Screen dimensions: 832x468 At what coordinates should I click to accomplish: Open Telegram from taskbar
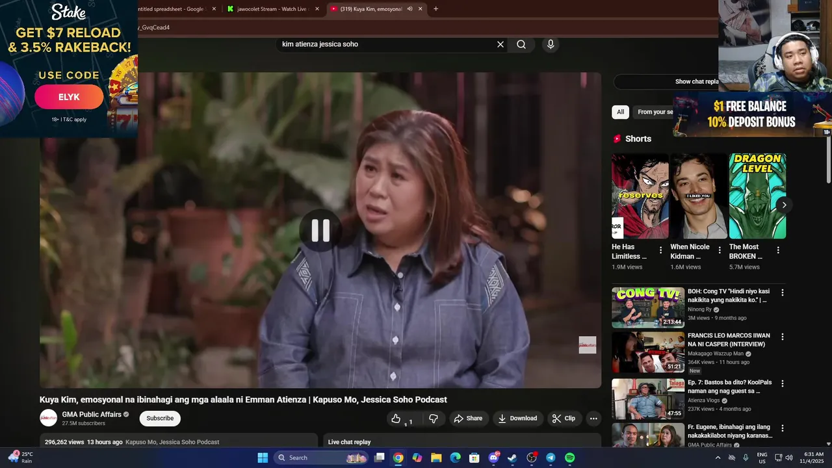[x=551, y=458]
